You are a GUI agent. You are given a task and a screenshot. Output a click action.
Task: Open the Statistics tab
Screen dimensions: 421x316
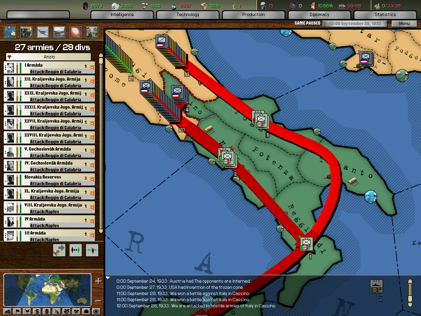[x=385, y=14]
